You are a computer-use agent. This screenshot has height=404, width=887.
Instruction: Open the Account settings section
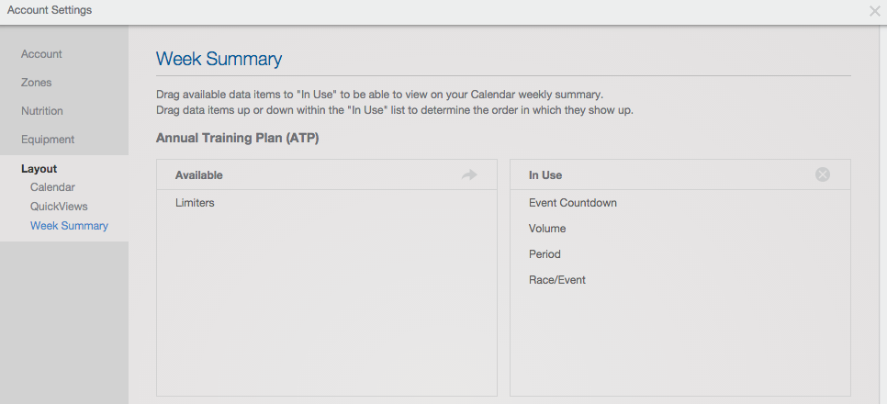[41, 54]
